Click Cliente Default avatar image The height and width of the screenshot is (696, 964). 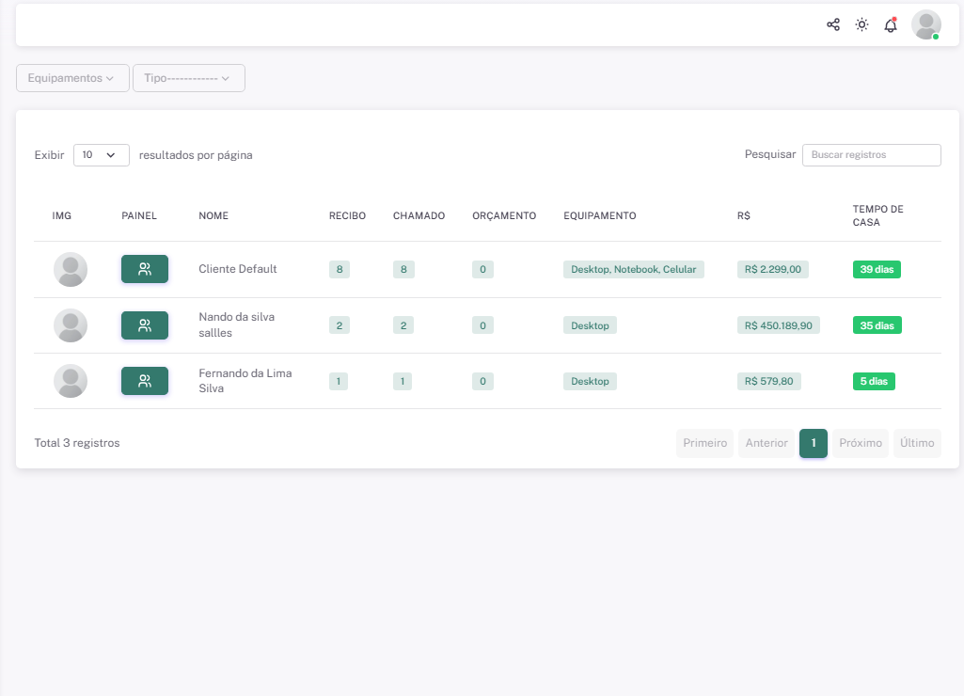71,269
